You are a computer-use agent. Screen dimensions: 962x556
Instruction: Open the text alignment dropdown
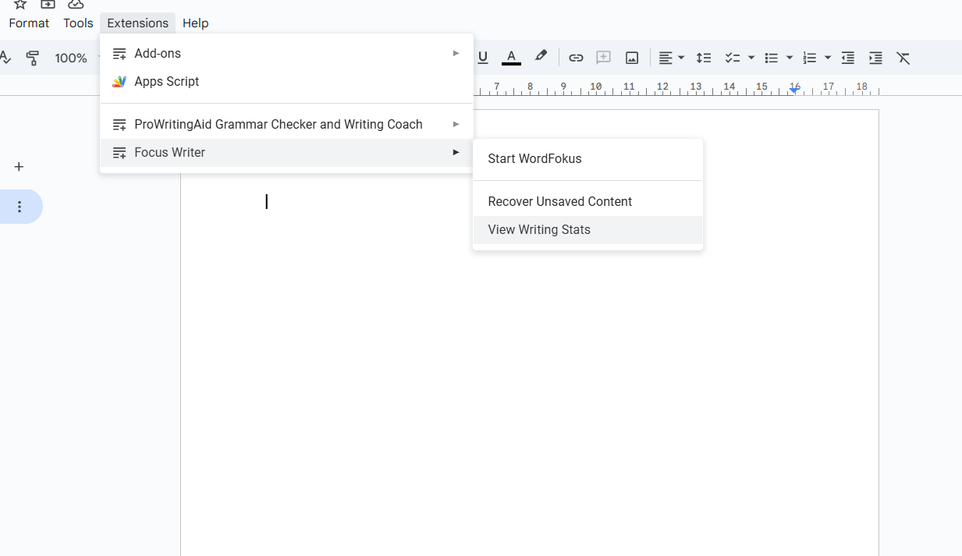pos(671,58)
